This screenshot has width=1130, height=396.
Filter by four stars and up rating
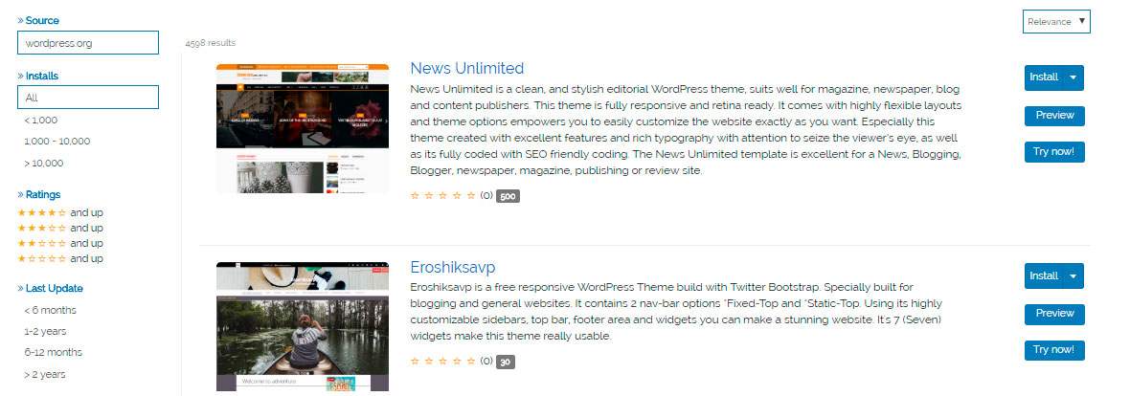point(60,212)
